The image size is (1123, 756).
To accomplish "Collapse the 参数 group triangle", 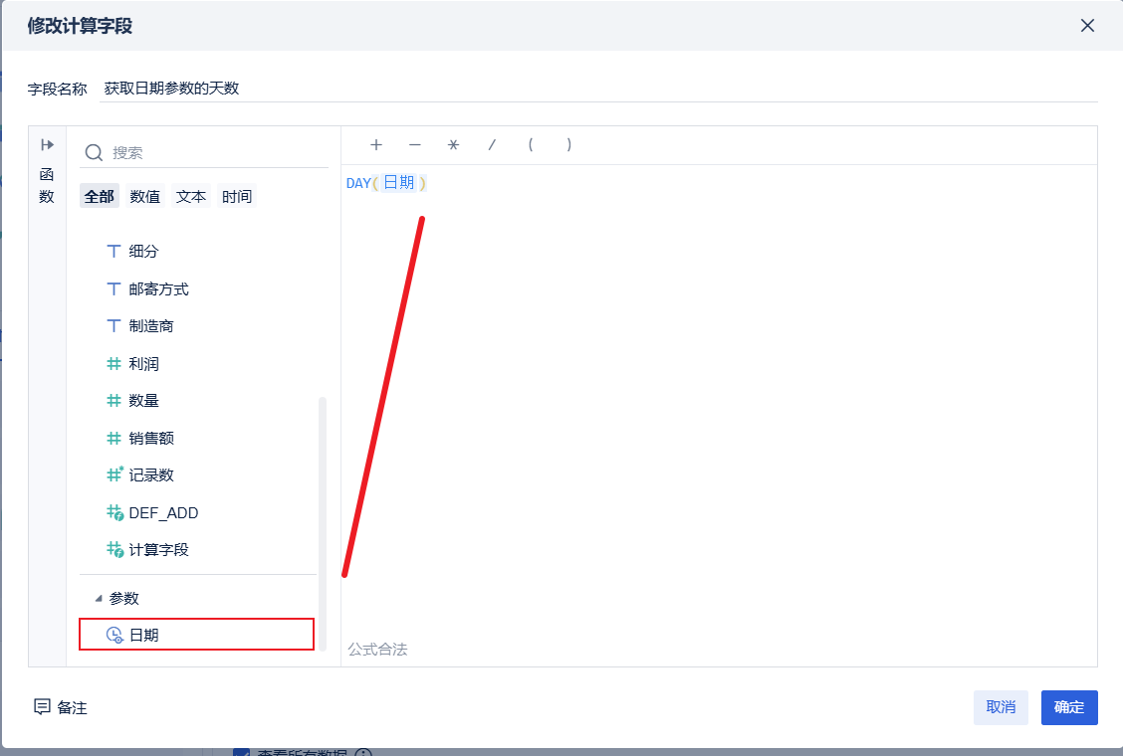I will click(x=99, y=599).
